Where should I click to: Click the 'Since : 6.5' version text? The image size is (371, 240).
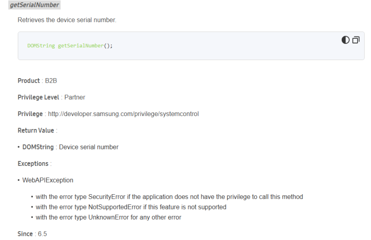(32, 234)
